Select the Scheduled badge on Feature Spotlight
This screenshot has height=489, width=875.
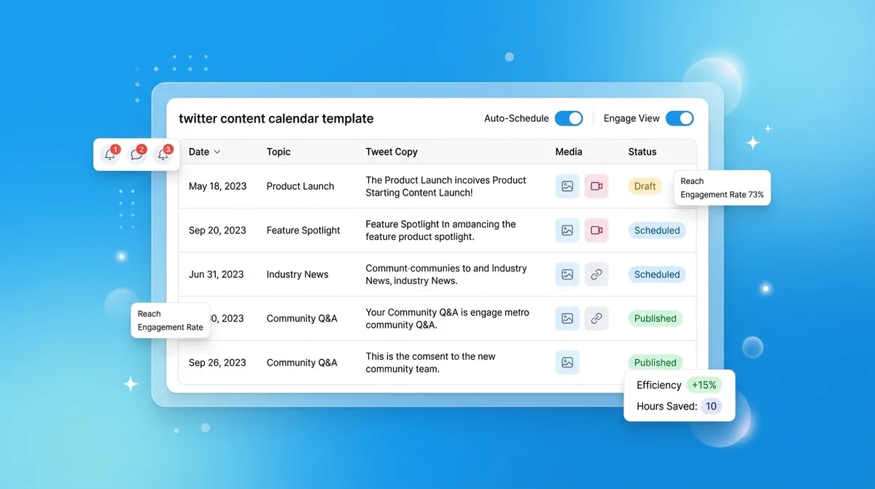click(x=656, y=230)
